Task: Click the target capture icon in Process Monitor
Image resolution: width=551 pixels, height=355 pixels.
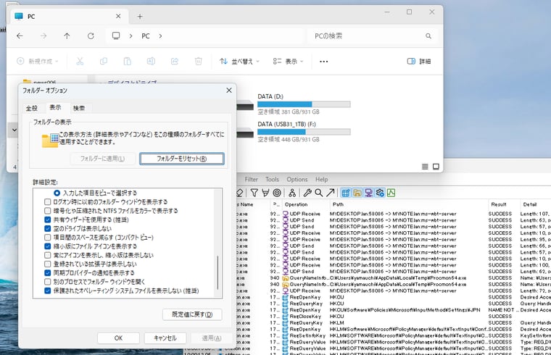Action: click(277, 193)
